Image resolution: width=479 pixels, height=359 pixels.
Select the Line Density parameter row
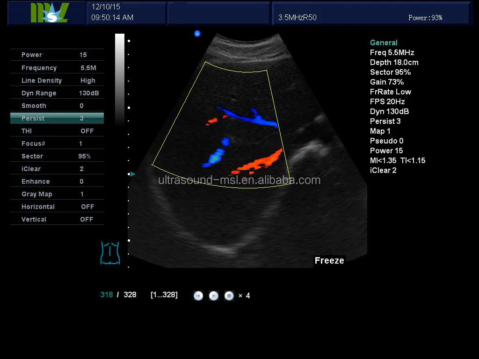click(x=57, y=80)
